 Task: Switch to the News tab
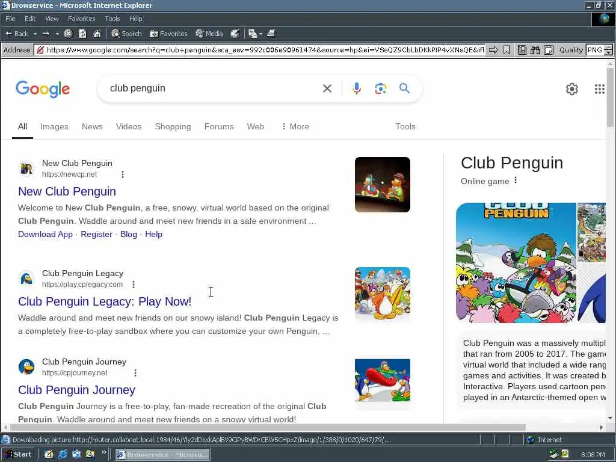point(92,126)
